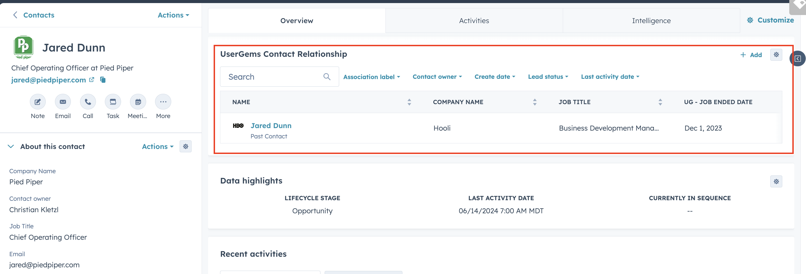Open gear settings for Data highlights

pos(776,181)
